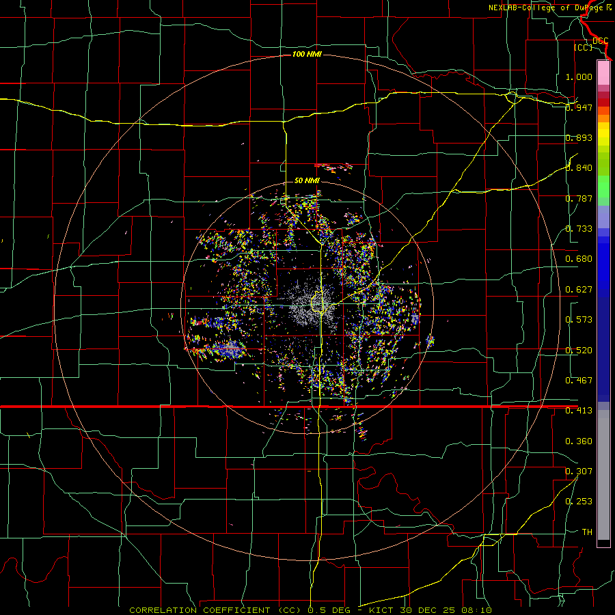This screenshot has width=615, height=615.
Task: Click the gray clutter cluster at radar center
Action: coord(312,305)
